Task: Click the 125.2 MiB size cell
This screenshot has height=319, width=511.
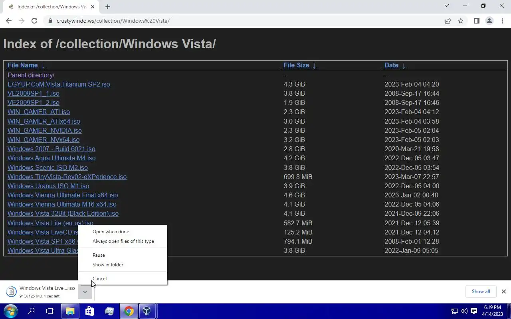Action: tap(298, 232)
